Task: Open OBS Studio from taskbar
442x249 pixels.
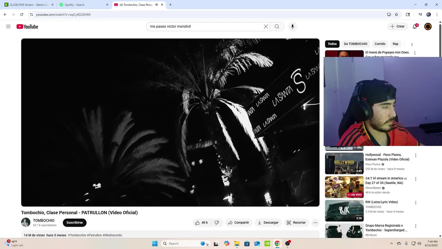Action: tap(288, 243)
